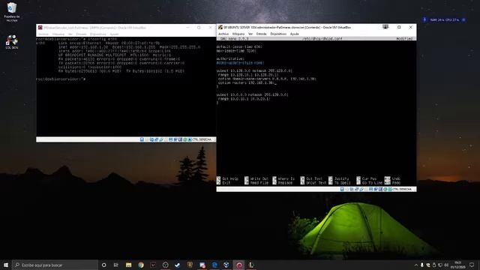Screen dimensions: 480x270
Task: Click CTRL DERECHA host key in Debian VM
Action: point(202,139)
